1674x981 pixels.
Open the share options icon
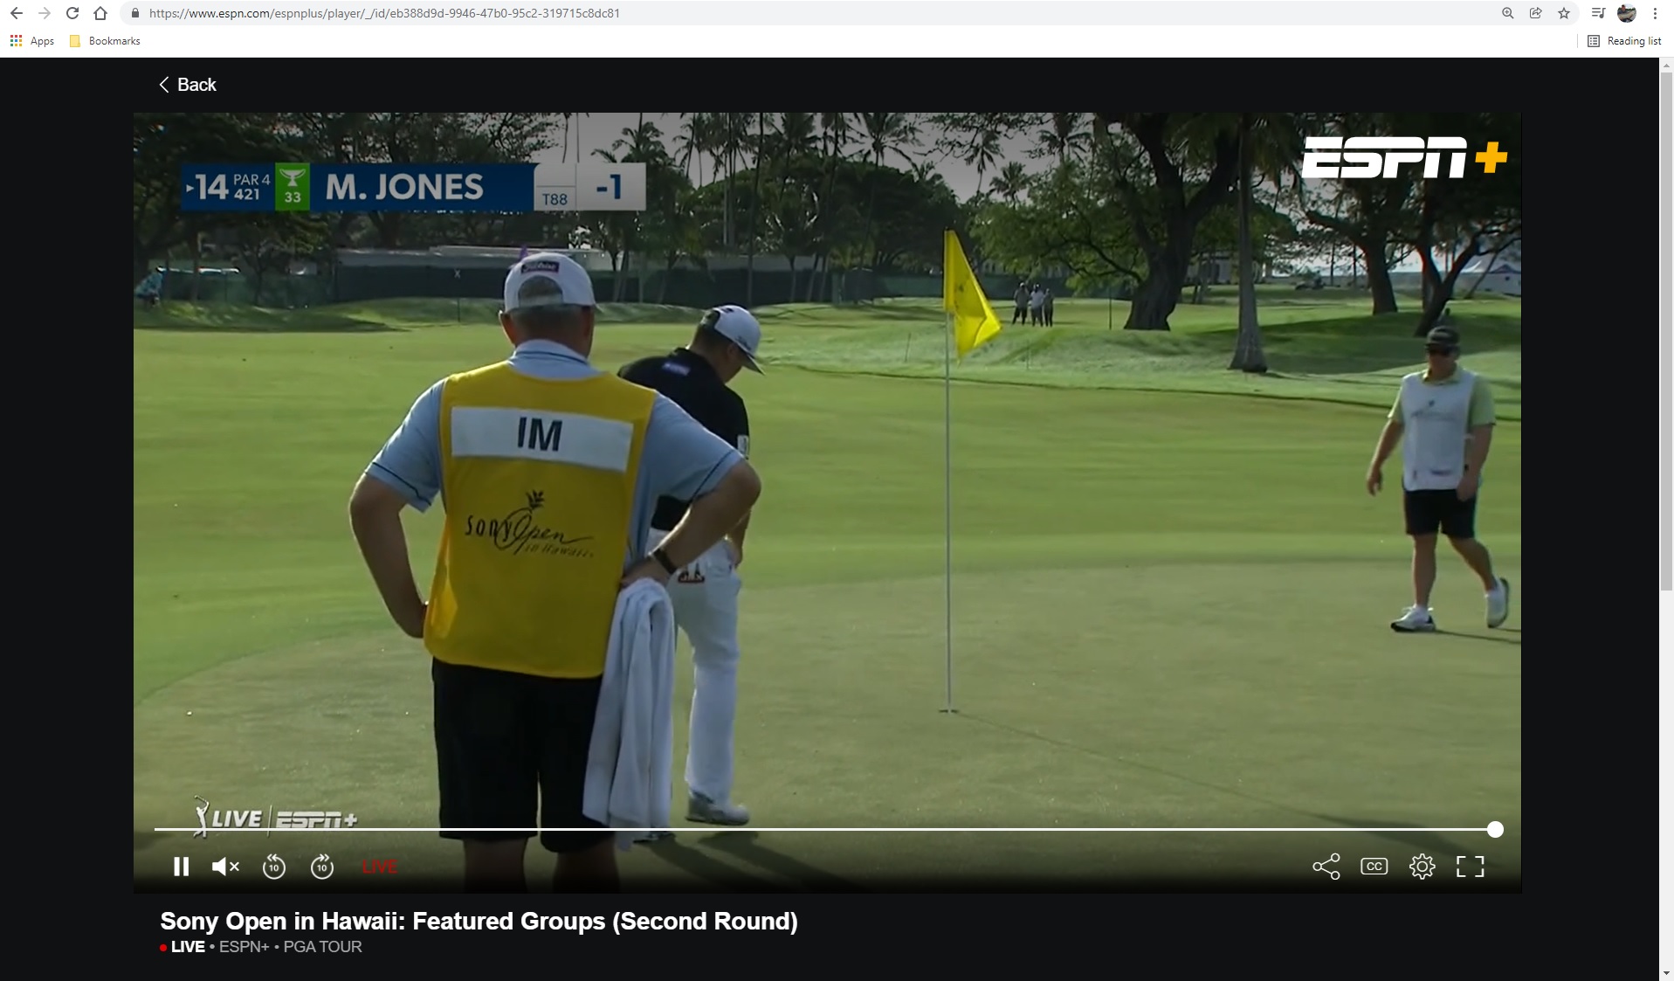click(1326, 867)
